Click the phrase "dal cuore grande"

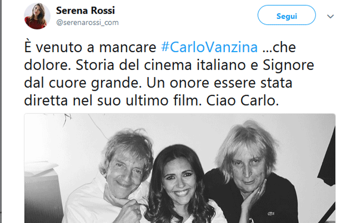pos(81,83)
